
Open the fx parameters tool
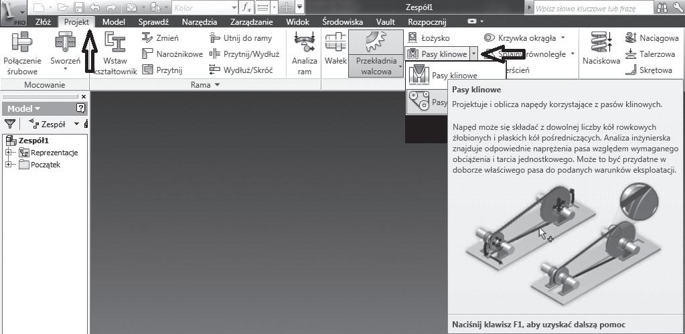247,8
